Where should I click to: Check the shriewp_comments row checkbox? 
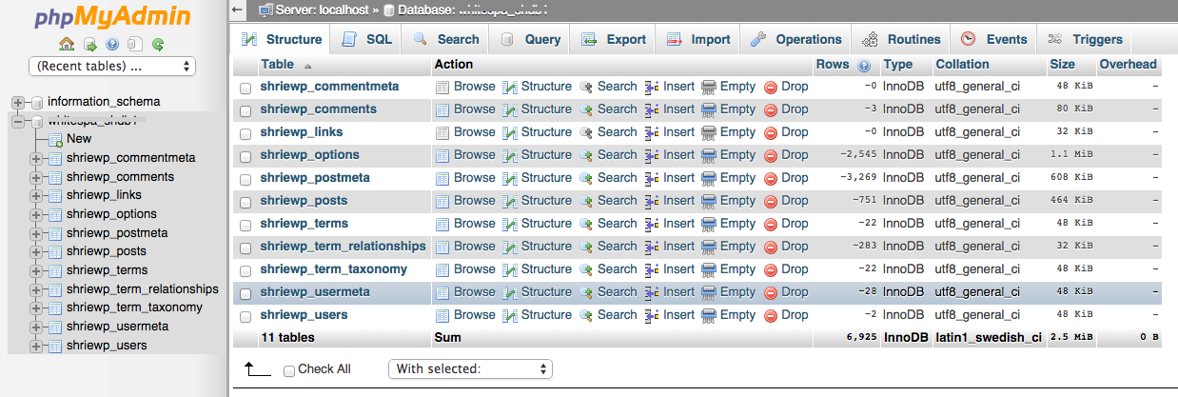(245, 110)
